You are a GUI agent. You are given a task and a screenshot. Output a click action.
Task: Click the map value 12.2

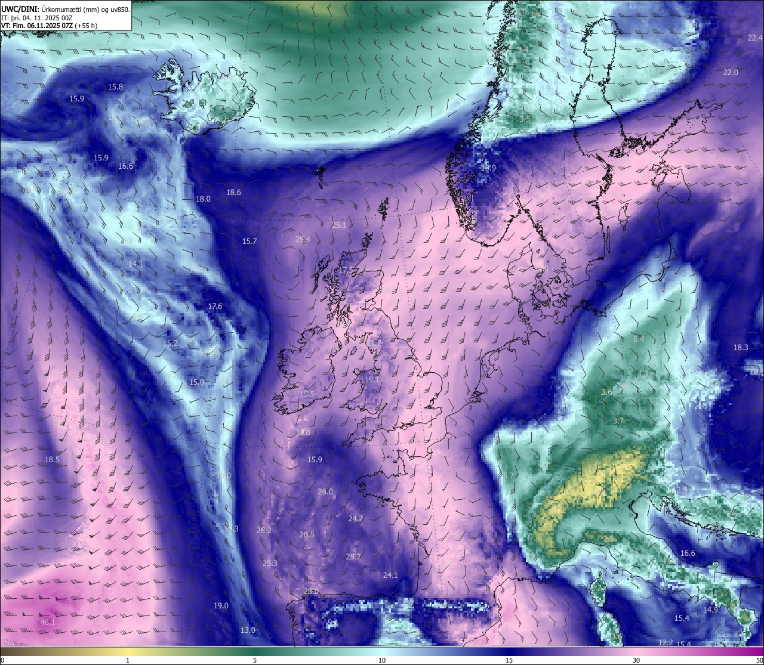(x=666, y=643)
